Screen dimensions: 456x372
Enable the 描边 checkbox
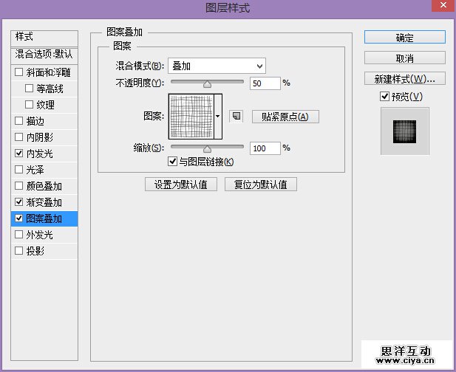point(19,120)
